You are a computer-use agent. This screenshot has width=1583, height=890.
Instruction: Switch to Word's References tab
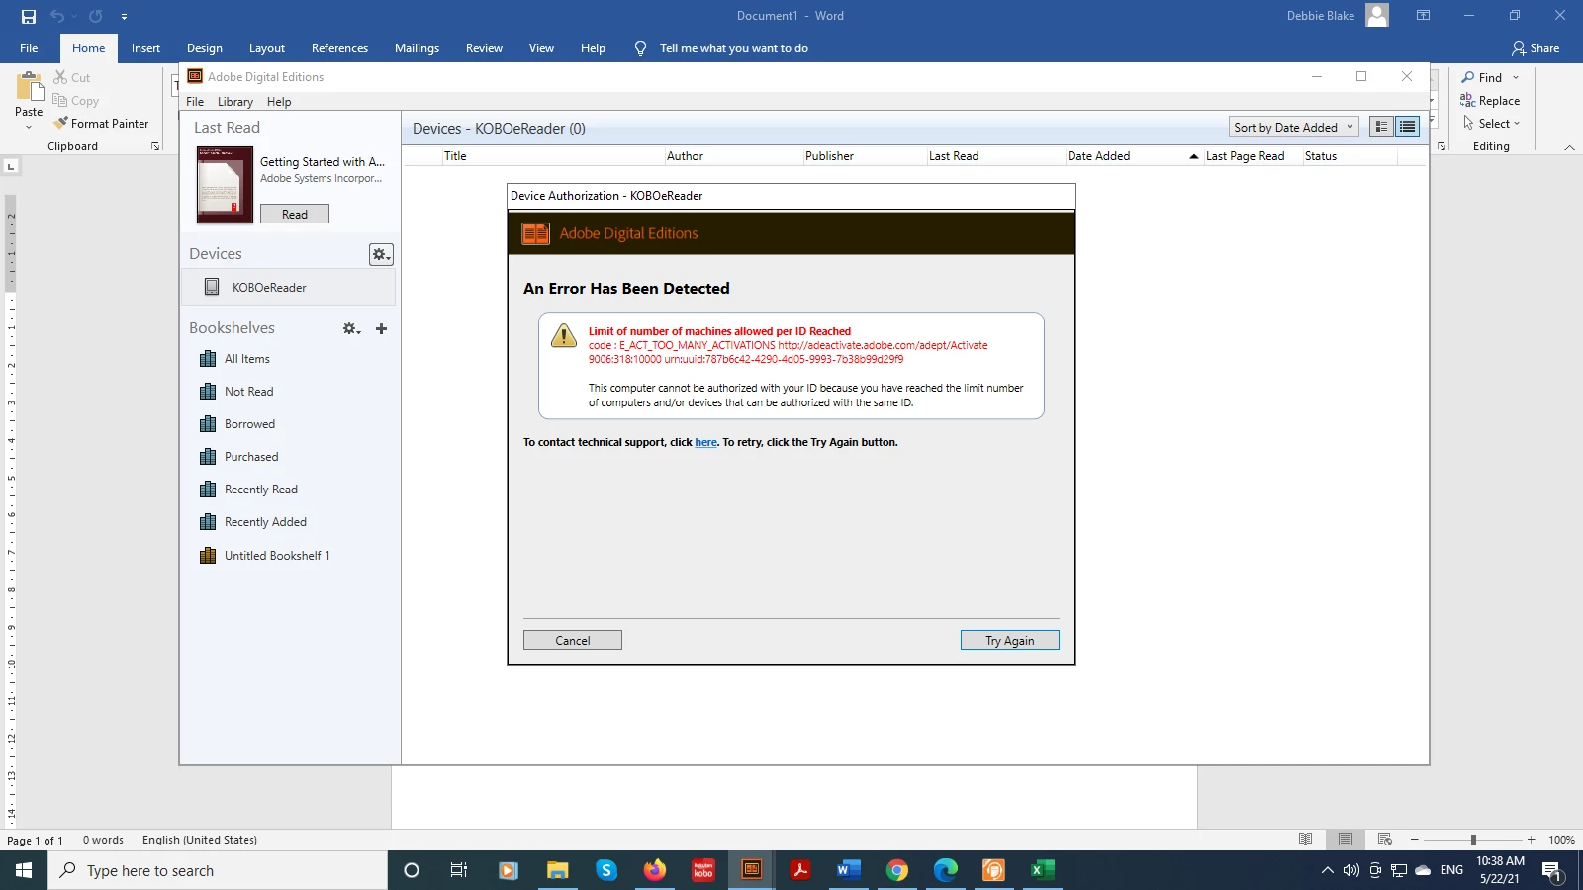(x=339, y=48)
